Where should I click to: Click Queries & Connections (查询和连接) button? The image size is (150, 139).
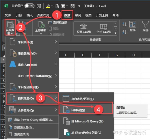58,22
